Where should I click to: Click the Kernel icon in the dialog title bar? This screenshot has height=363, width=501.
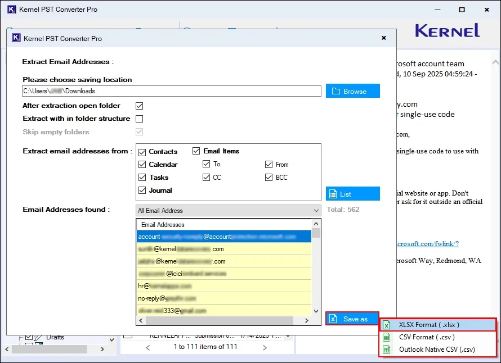coord(16,38)
